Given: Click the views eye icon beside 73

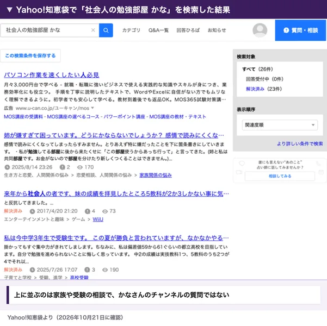Looking at the screenshot, I should [x=105, y=211].
